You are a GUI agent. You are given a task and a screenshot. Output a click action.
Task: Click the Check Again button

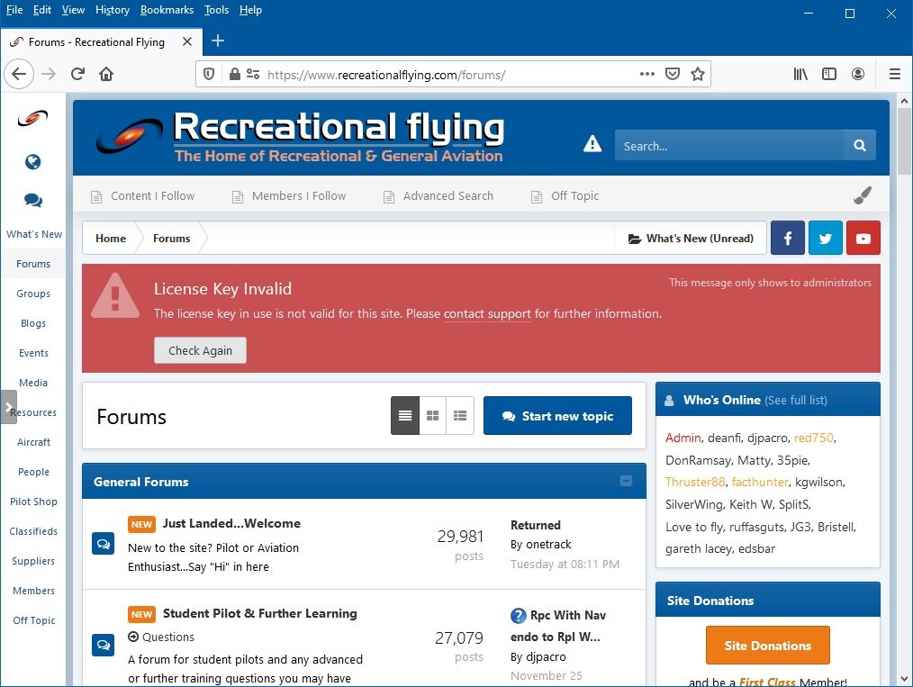pyautogui.click(x=200, y=350)
